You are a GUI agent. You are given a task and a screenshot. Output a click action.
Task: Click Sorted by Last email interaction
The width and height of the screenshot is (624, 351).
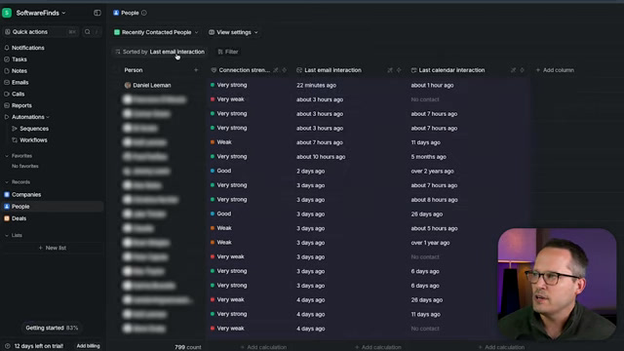pos(160,52)
